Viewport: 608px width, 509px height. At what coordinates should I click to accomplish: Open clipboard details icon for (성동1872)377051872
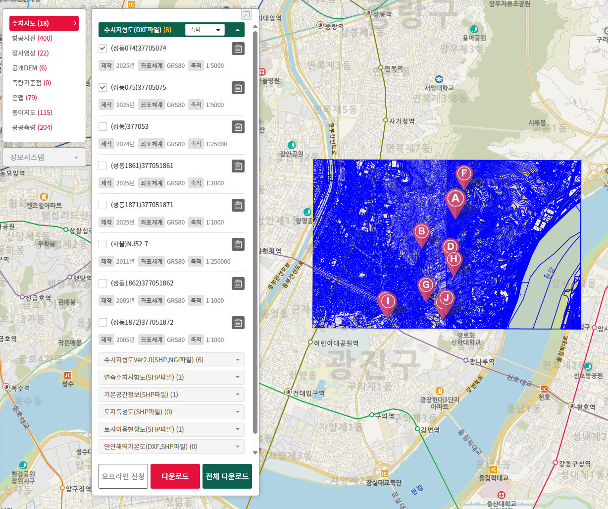(238, 323)
